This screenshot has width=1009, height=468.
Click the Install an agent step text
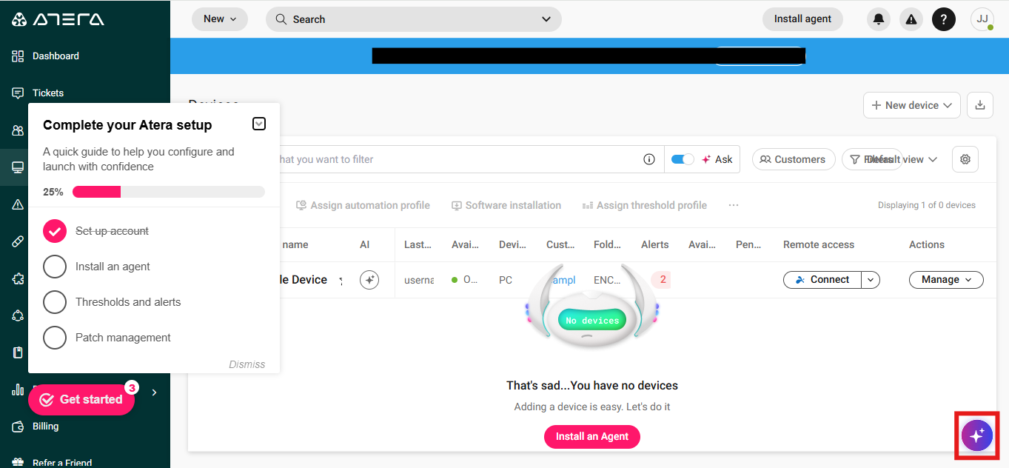pyautogui.click(x=113, y=267)
